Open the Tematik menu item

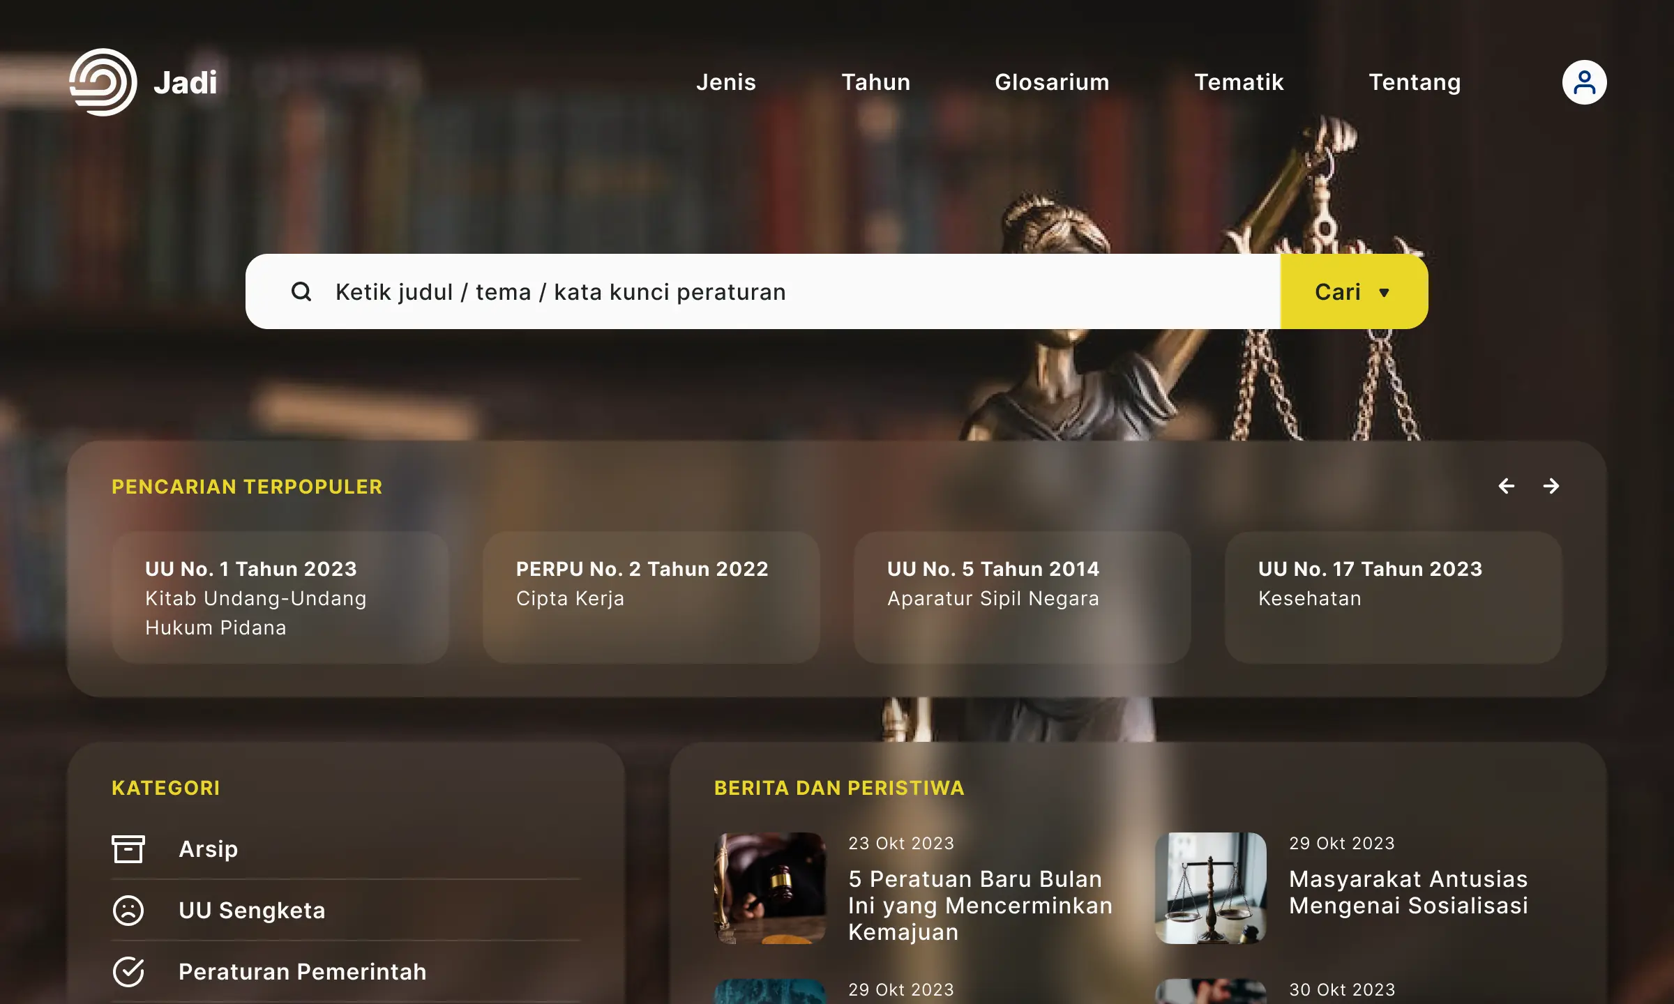pyautogui.click(x=1239, y=82)
